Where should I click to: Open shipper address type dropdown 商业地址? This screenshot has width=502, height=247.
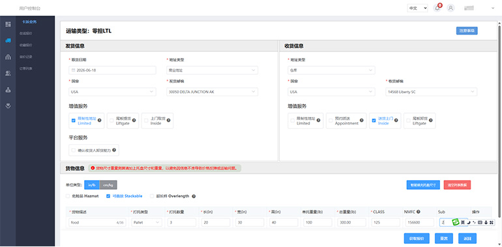pos(213,70)
